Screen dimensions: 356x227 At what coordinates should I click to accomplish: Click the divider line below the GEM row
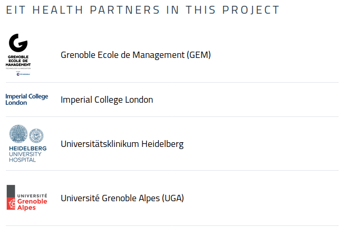tap(172, 82)
